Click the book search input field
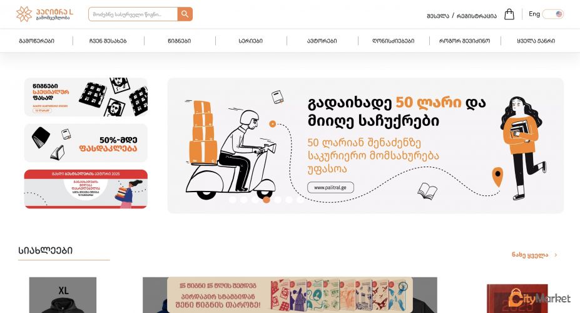The width and height of the screenshot is (580, 313). point(133,14)
